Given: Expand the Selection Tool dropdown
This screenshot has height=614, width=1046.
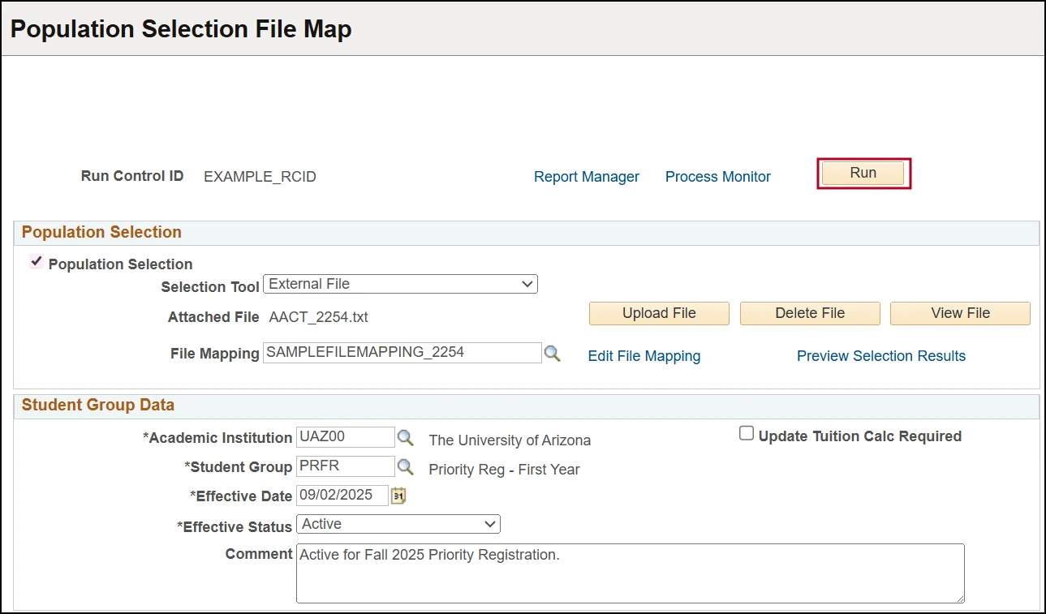Looking at the screenshot, I should tap(400, 284).
